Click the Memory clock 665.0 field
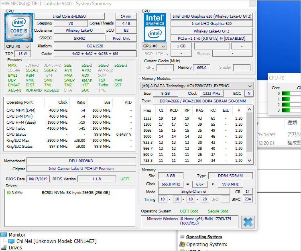 tap(201, 67)
